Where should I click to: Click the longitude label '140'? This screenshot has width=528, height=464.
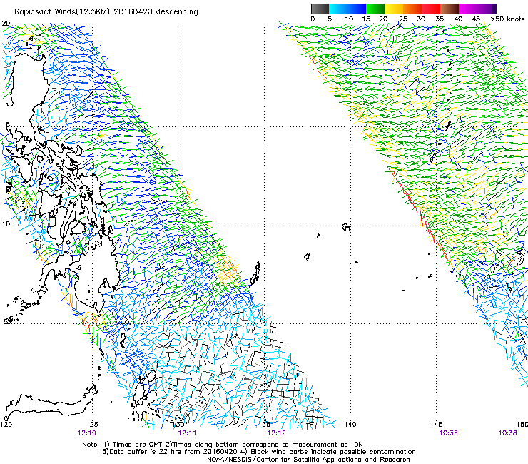click(x=350, y=424)
